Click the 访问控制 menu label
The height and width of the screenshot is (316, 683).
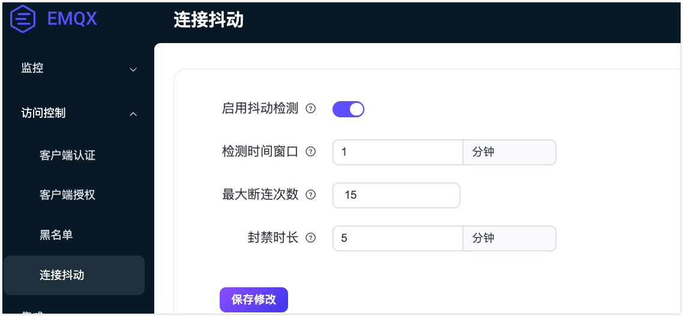pyautogui.click(x=43, y=113)
